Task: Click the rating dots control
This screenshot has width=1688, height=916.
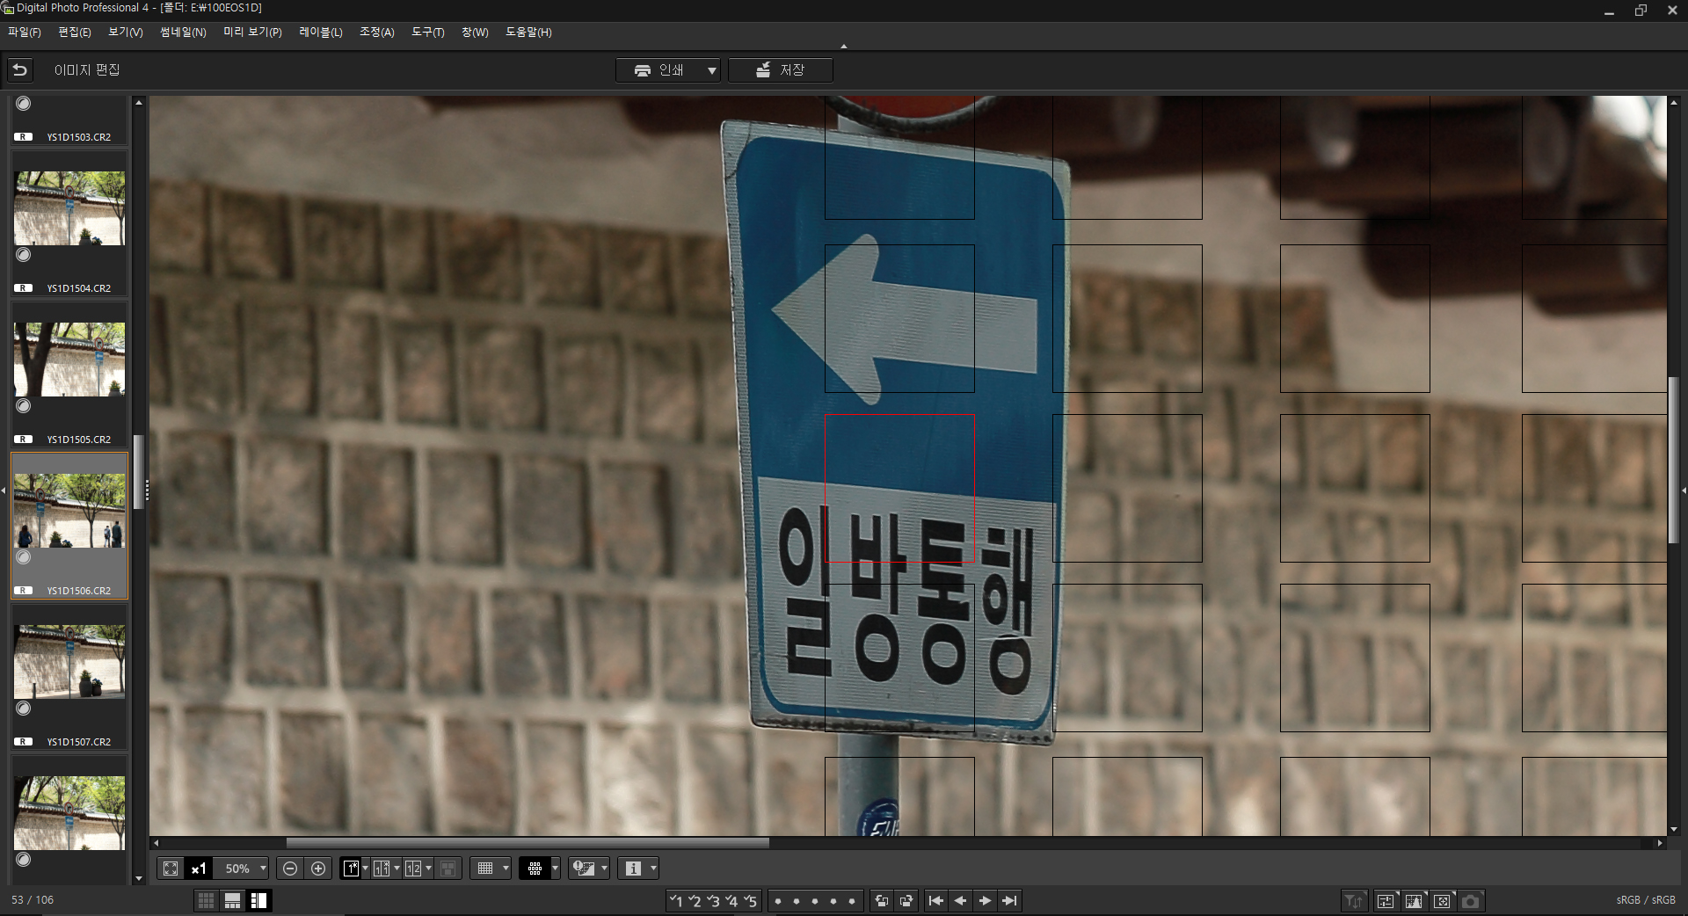Action: point(814,900)
